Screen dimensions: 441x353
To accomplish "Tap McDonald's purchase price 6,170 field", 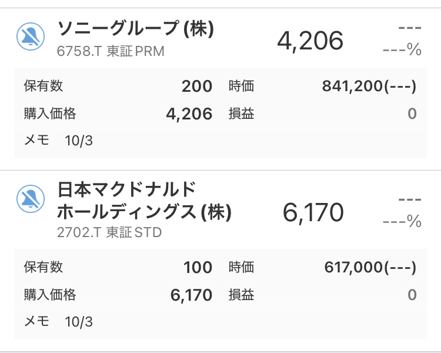I will click(x=191, y=295).
